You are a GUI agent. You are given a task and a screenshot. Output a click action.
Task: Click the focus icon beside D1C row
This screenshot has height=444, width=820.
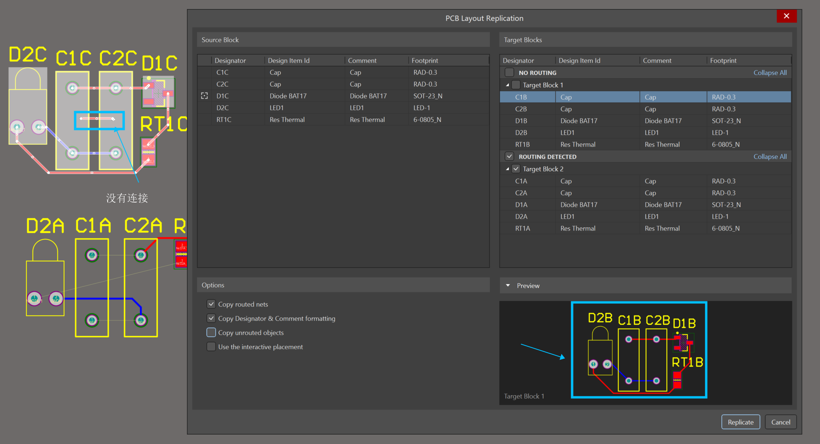pyautogui.click(x=204, y=96)
